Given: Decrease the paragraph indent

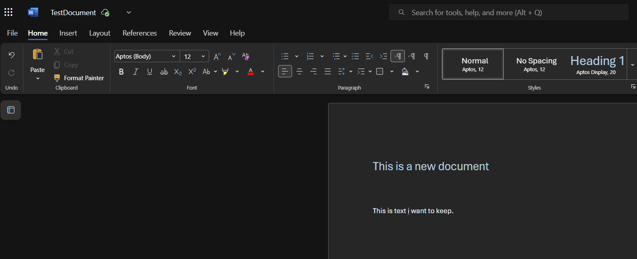Looking at the screenshot, I should pyautogui.click(x=369, y=56).
